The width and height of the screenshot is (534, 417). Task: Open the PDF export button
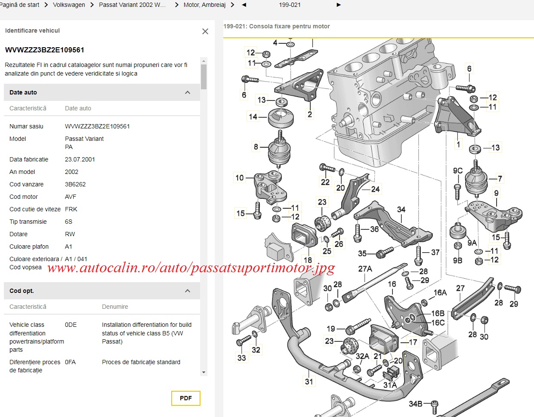coord(185,398)
